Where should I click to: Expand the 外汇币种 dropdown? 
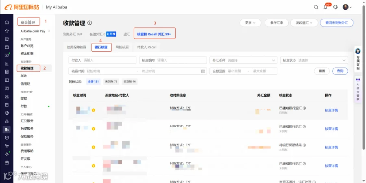(x=244, y=60)
